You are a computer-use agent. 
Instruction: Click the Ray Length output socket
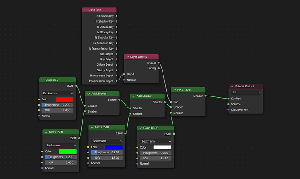tap(117, 54)
